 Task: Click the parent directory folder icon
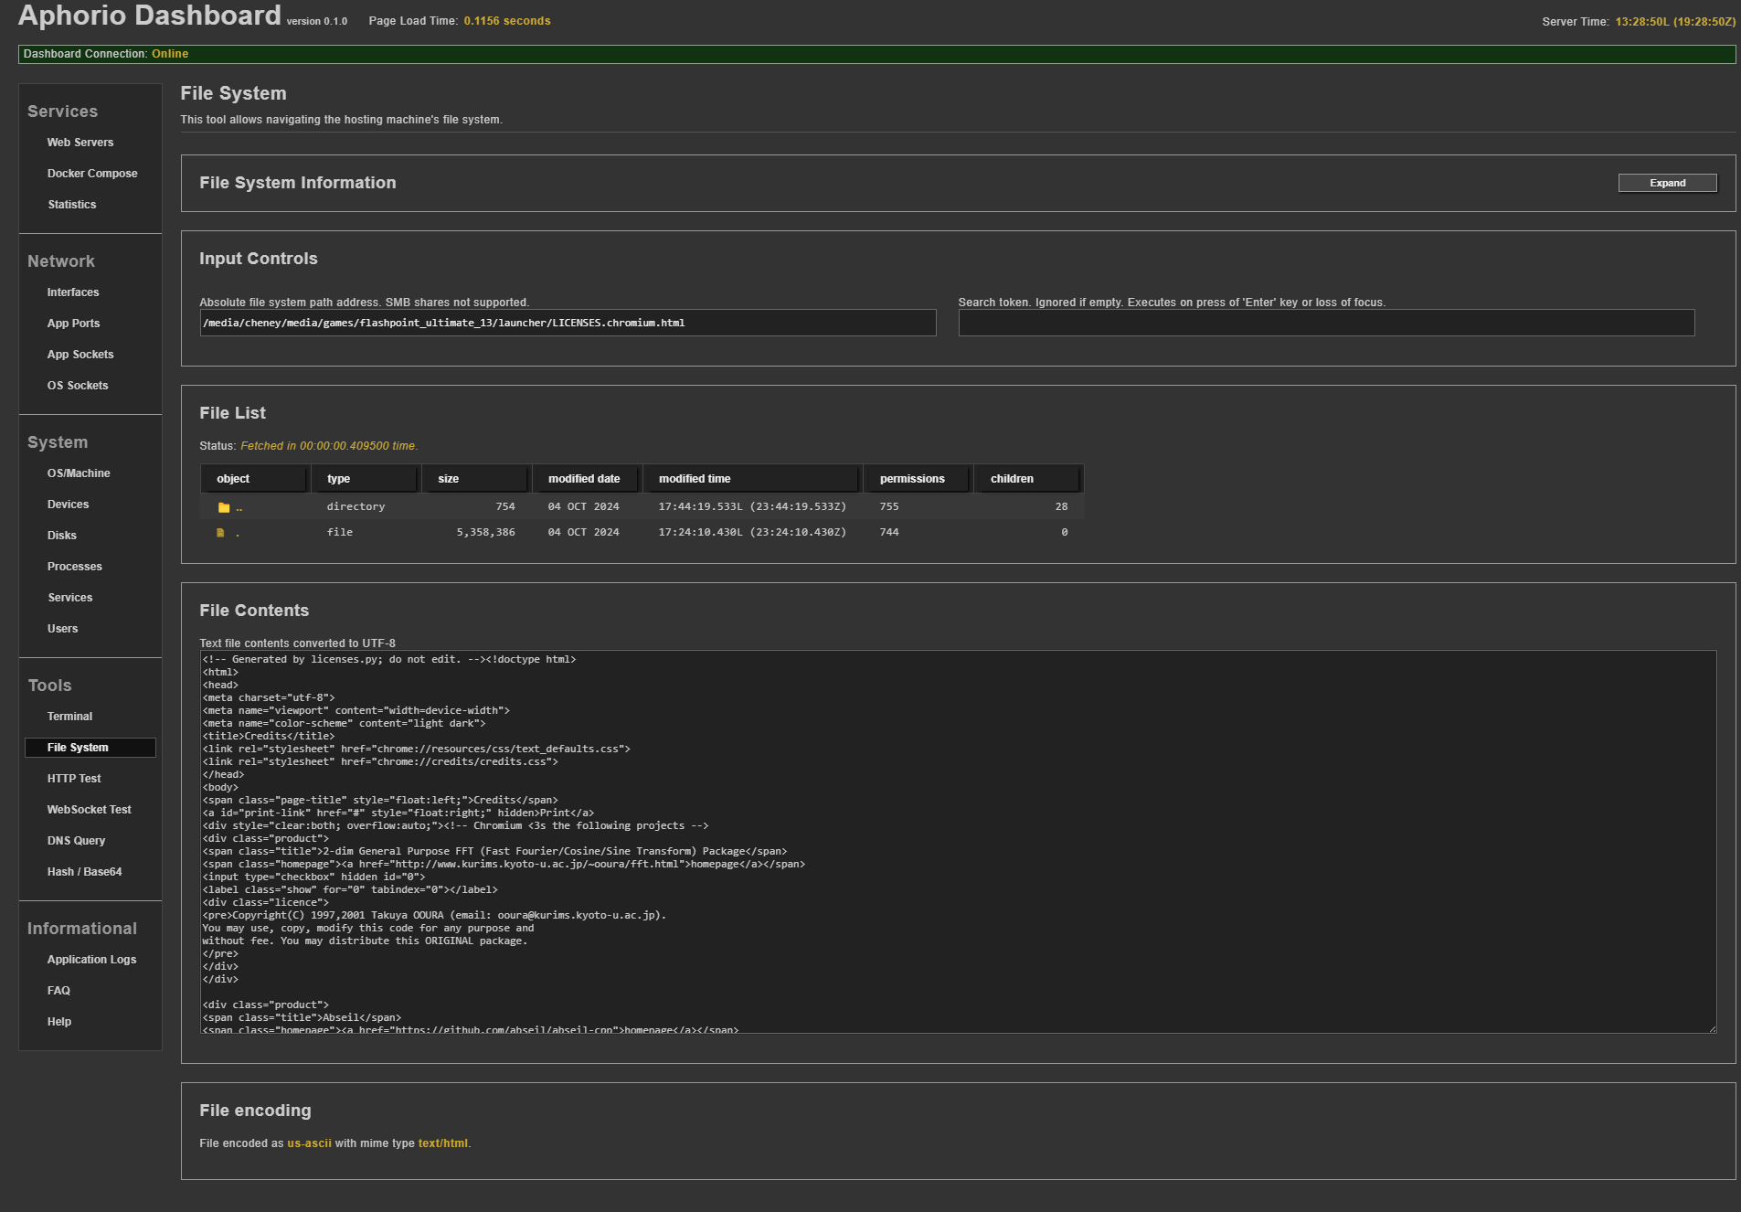pos(224,507)
